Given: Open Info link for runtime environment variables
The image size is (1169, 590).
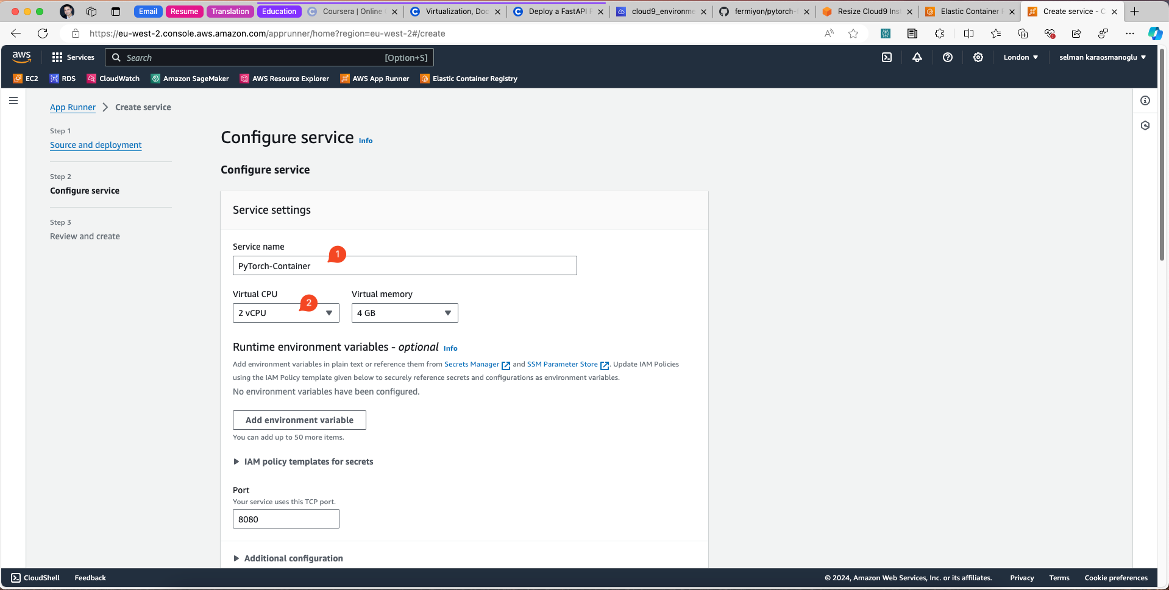Looking at the screenshot, I should click(450, 348).
